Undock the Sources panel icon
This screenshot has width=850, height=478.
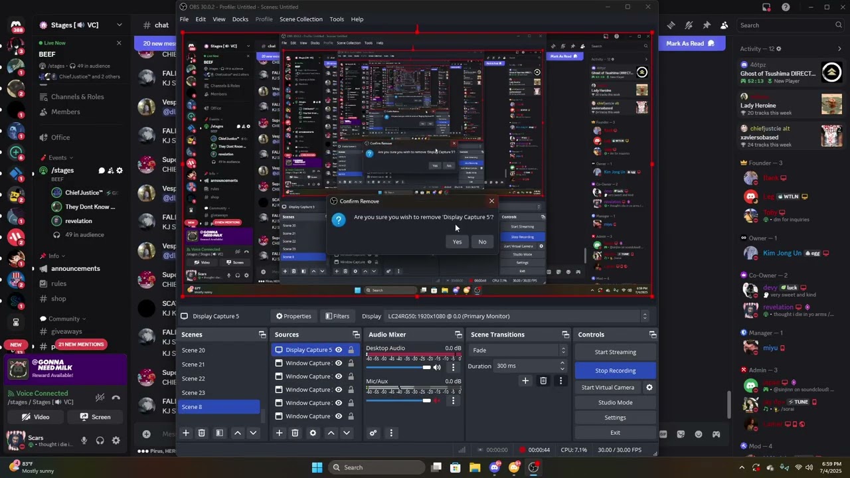click(356, 335)
